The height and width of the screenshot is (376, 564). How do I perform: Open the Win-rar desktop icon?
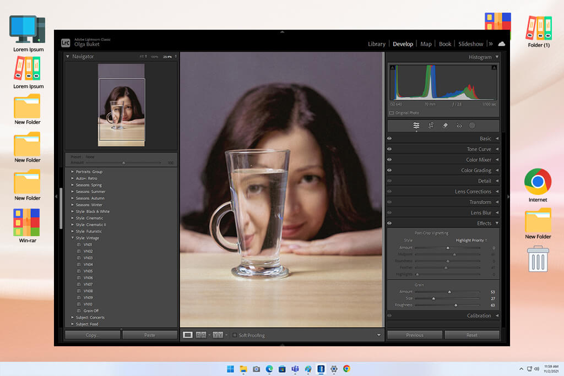pyautogui.click(x=28, y=226)
